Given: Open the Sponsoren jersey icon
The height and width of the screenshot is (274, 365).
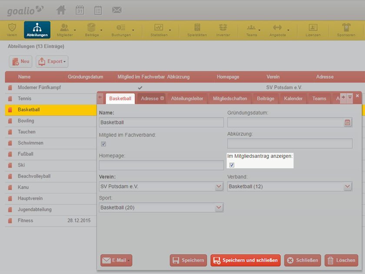Looking at the screenshot, I should [x=346, y=30].
